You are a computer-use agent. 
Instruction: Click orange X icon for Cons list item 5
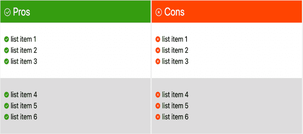158,106
